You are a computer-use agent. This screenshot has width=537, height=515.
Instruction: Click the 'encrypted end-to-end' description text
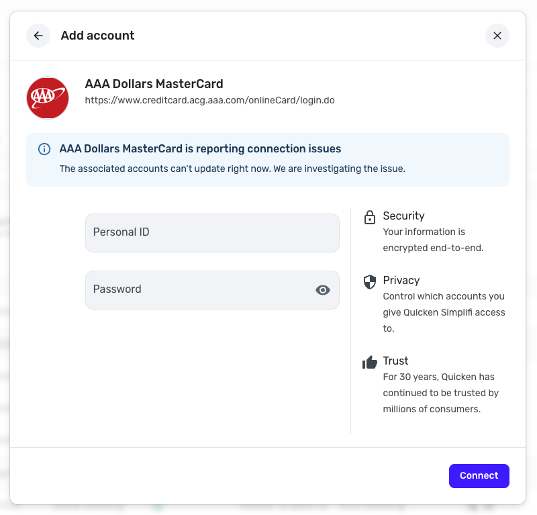coord(433,248)
